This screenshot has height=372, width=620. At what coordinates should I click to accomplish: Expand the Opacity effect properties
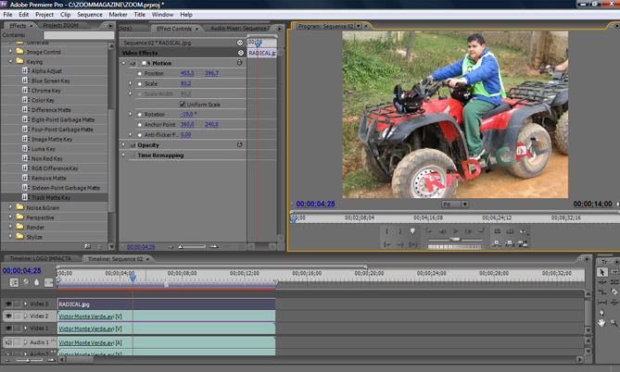[x=124, y=145]
